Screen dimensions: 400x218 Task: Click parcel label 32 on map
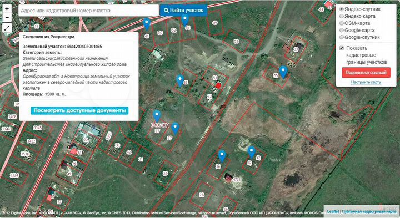209,97
